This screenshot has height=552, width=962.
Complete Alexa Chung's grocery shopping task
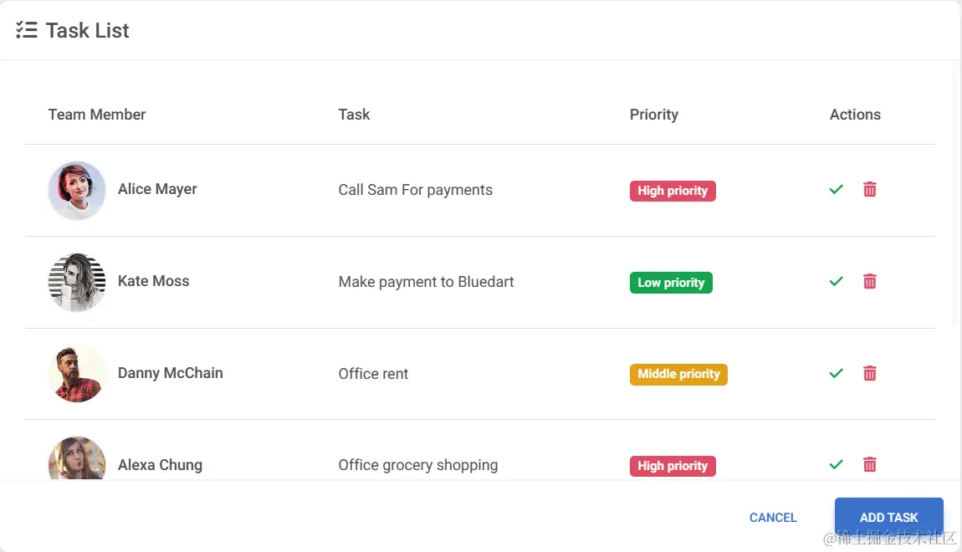pos(836,464)
